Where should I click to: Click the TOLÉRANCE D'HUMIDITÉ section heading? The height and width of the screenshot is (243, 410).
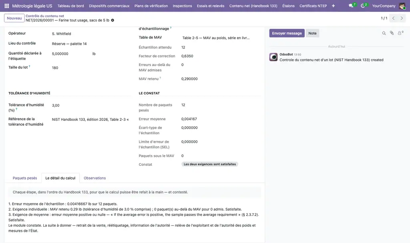point(29,93)
